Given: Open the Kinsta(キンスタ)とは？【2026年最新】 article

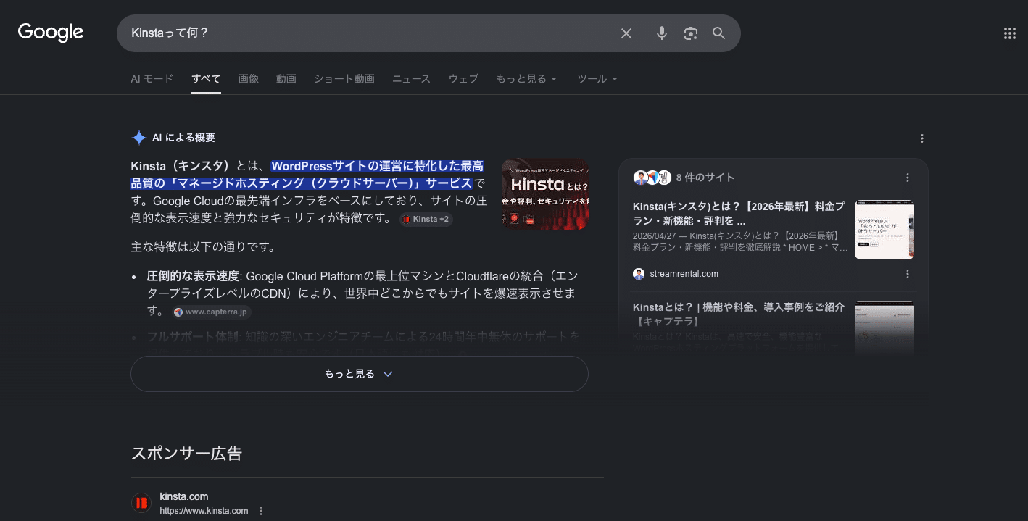Looking at the screenshot, I should point(739,213).
